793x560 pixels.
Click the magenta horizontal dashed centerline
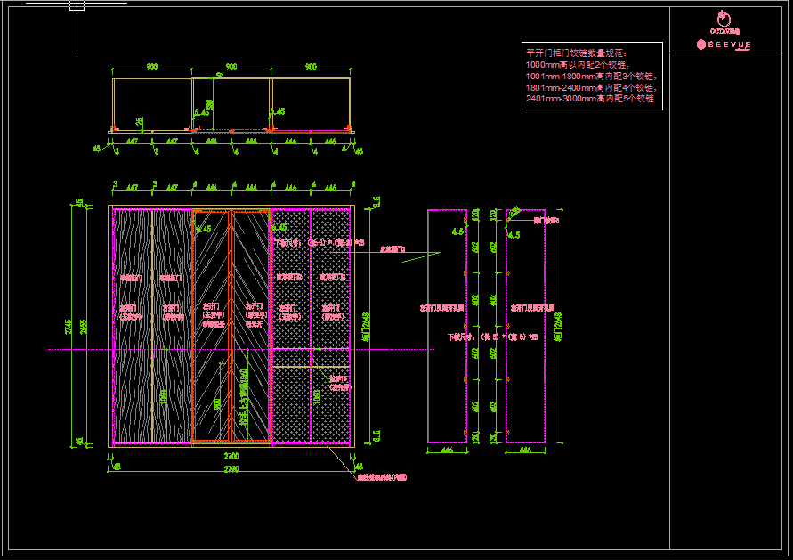pyautogui.click(x=401, y=350)
